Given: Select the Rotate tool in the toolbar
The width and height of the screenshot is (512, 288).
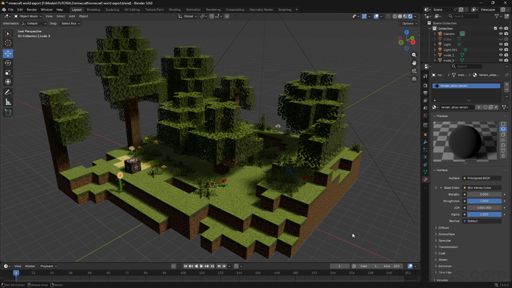Looking at the screenshot, I should point(8,63).
